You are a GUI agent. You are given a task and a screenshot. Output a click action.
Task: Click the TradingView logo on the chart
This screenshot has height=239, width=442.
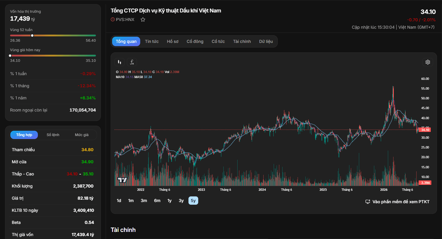(x=122, y=180)
